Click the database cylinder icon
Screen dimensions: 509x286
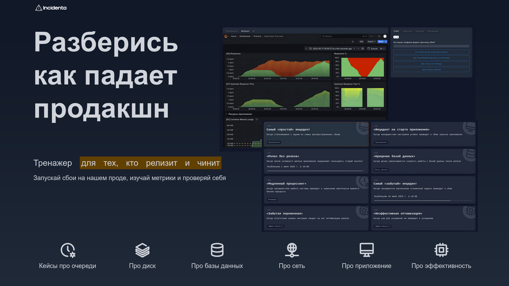click(x=217, y=250)
